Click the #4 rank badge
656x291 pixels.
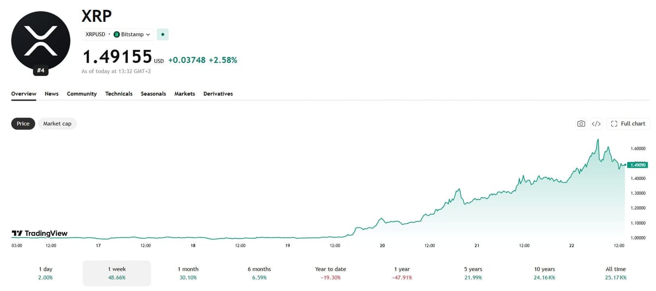[x=41, y=71]
